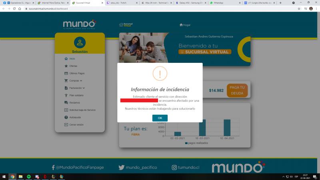Click the 03-03-2021 payment bar in chart
320x180 pixels.
pyautogui.click(x=178, y=134)
